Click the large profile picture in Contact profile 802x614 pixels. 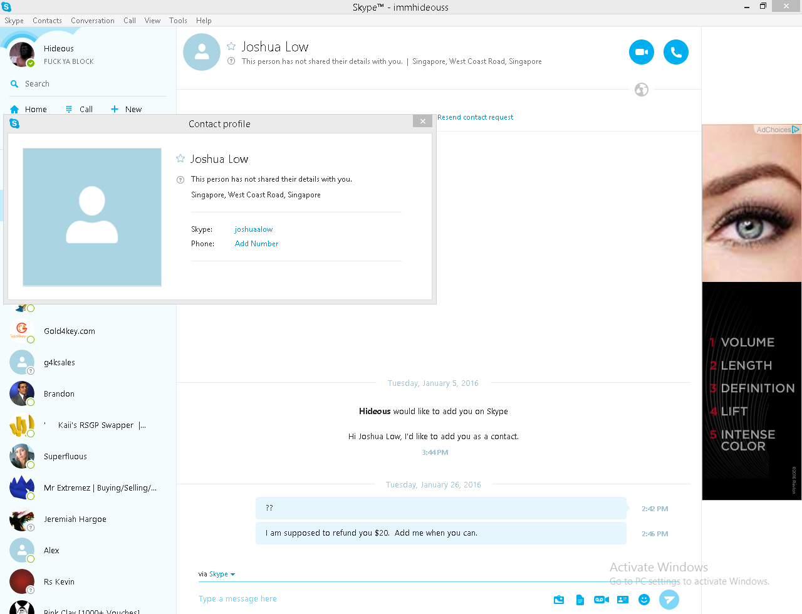[x=92, y=217]
